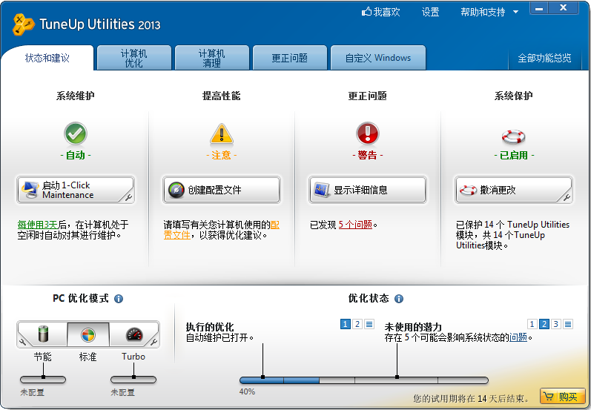Click the info icon beside PC 优化模式

click(119, 299)
